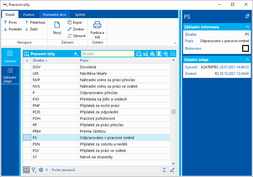
Task: Click the Popis value in the preview panel
Action: tap(224, 41)
